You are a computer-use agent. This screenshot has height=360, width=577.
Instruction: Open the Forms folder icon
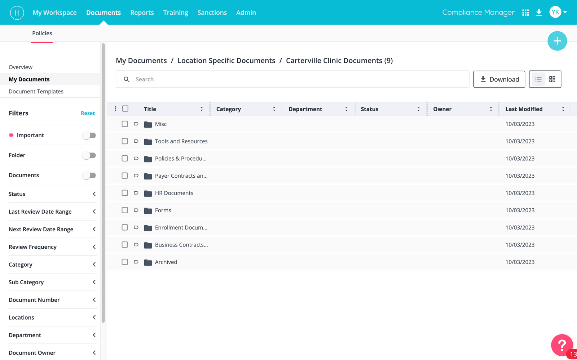click(148, 211)
